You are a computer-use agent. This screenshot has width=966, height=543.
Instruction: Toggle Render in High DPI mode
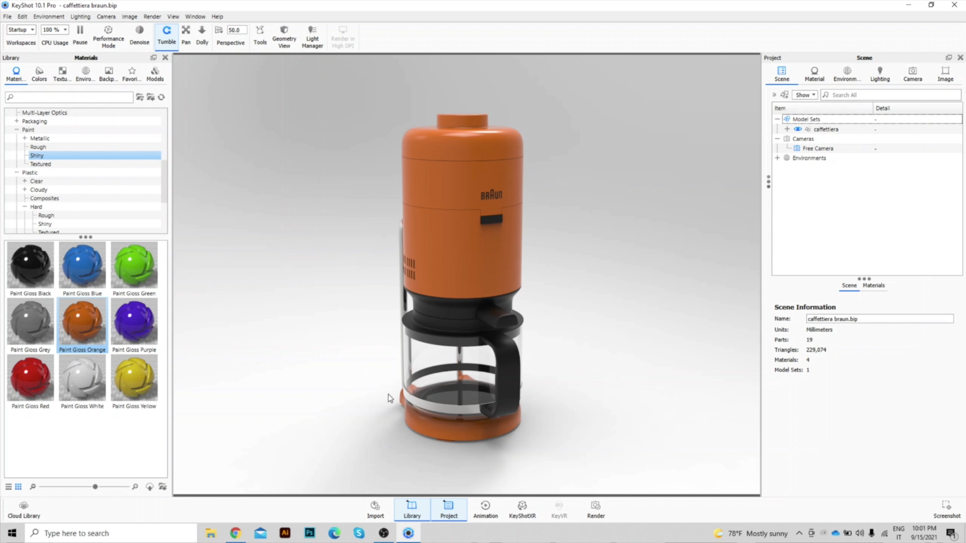pyautogui.click(x=343, y=36)
